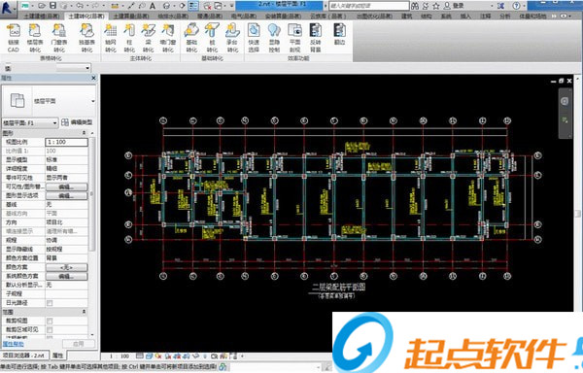Close the 属性 panel
The width and height of the screenshot is (583, 373).
(93, 78)
